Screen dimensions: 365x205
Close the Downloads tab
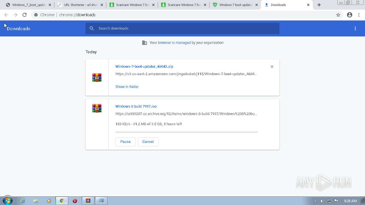pyautogui.click(x=308, y=5)
